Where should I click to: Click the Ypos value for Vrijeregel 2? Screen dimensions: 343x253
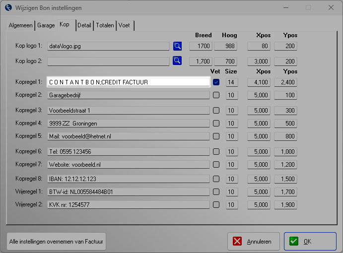(285, 204)
